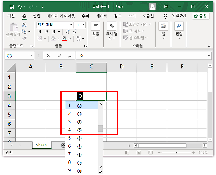This screenshot has height=175, width=216.
Task: Toggle bold 가 formatting
Action: (40, 32)
